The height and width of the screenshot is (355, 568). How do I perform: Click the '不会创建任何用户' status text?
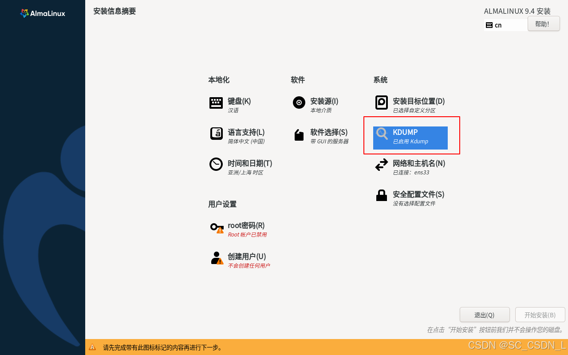[x=249, y=266]
